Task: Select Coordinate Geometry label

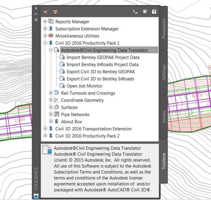Action: [82, 100]
